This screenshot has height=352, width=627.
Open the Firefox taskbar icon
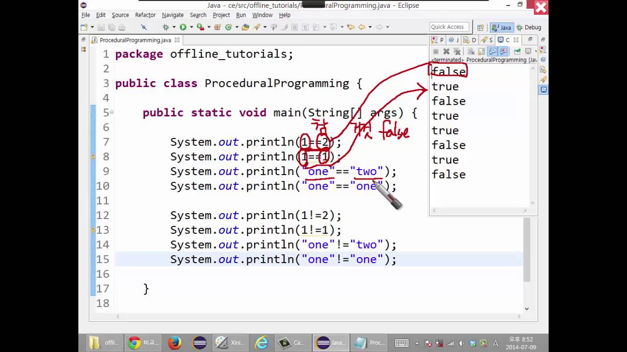pos(175,343)
